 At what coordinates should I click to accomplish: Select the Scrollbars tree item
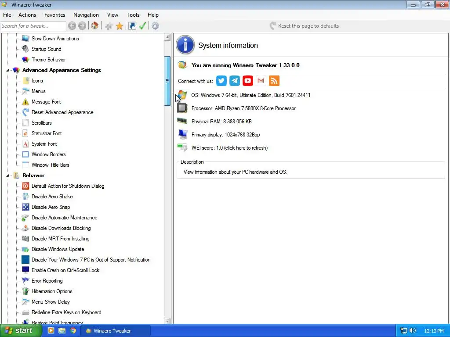click(42, 123)
